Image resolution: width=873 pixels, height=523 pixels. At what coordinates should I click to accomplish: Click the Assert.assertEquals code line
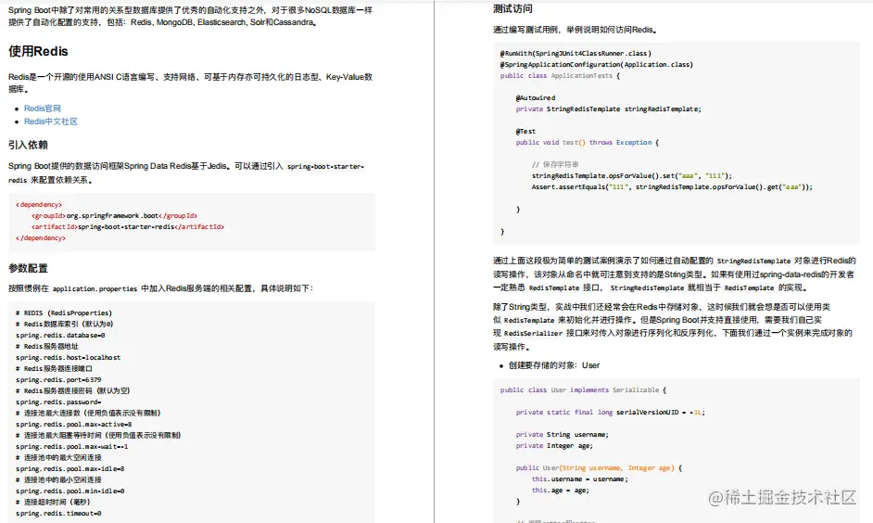click(672, 187)
